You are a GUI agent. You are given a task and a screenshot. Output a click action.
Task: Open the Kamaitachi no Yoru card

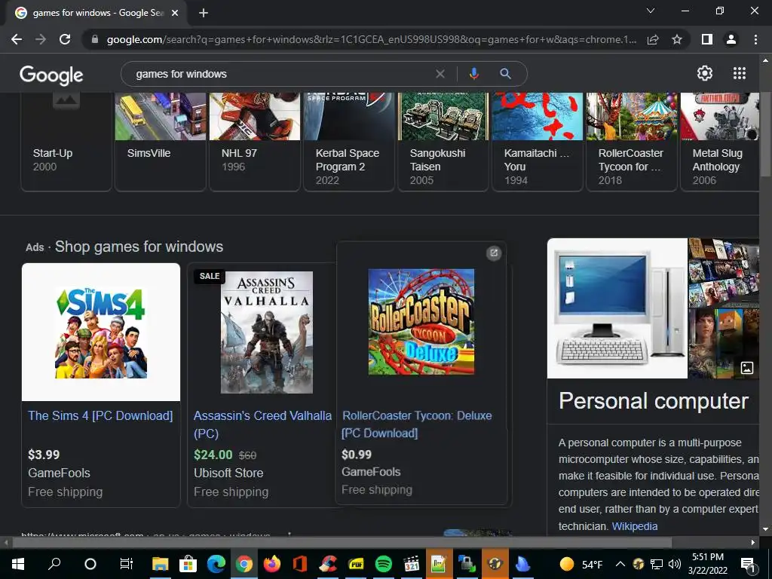538,142
